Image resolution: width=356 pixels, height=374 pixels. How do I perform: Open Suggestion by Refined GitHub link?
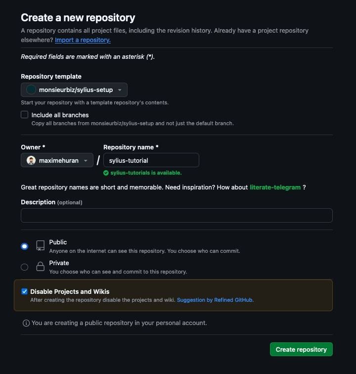[215, 300]
